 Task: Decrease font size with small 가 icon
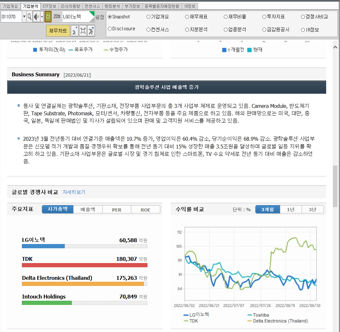[x=74, y=31]
